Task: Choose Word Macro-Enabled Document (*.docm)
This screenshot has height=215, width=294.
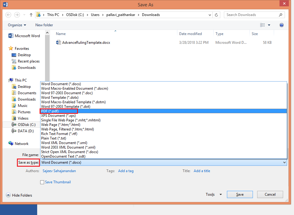Action: pyautogui.click(x=163, y=88)
